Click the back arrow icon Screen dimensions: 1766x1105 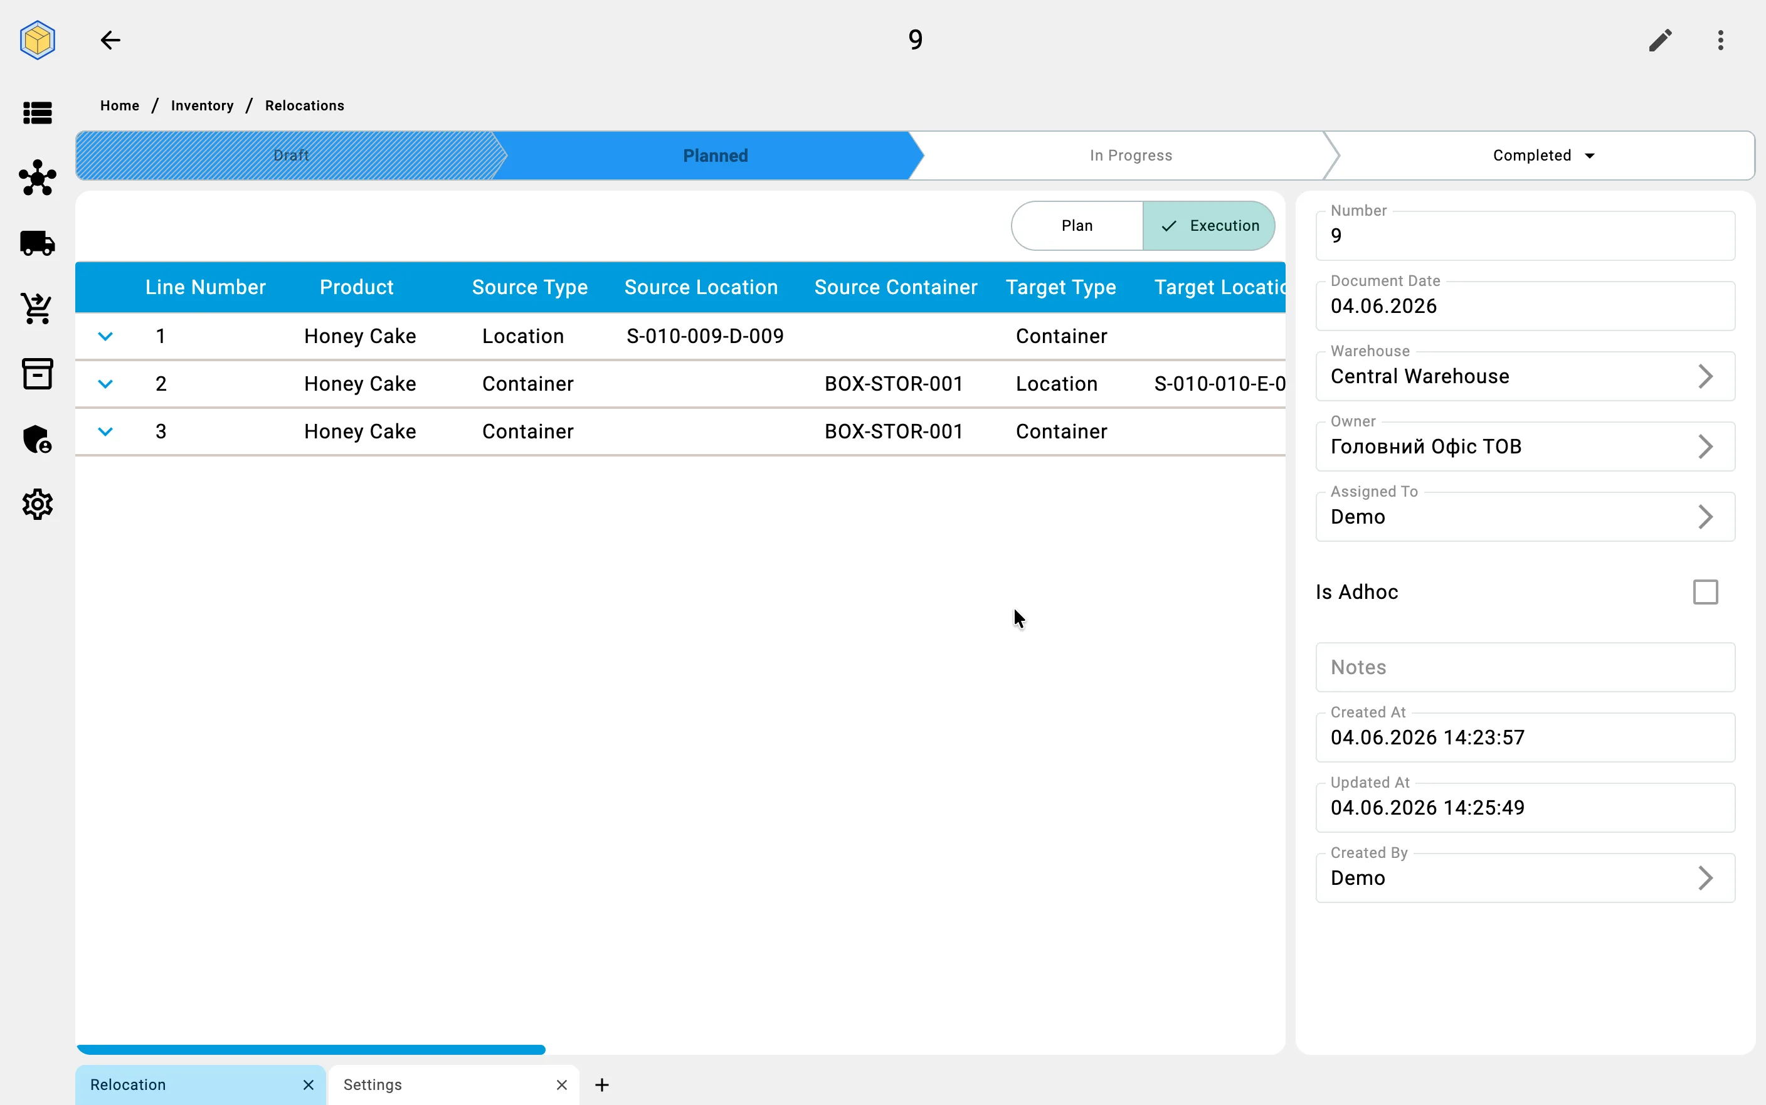[110, 40]
